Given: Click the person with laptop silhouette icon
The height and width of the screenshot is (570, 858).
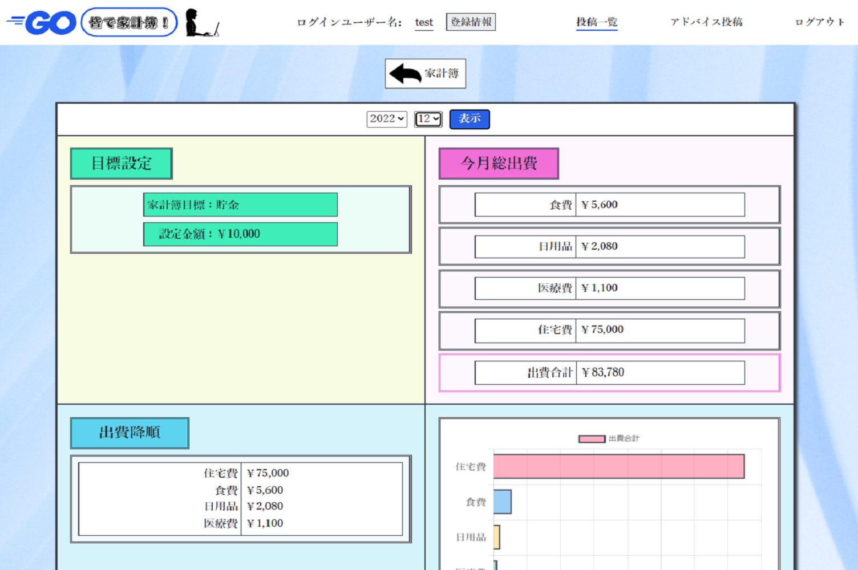Looking at the screenshot, I should 202,23.
